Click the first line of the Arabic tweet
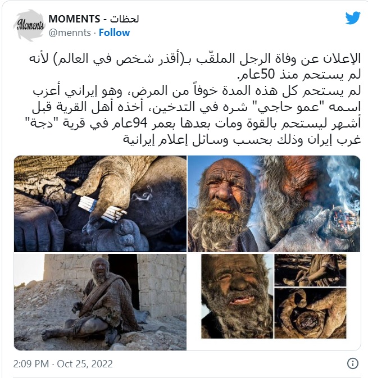This screenshot has height=378, width=368. coord(195,58)
